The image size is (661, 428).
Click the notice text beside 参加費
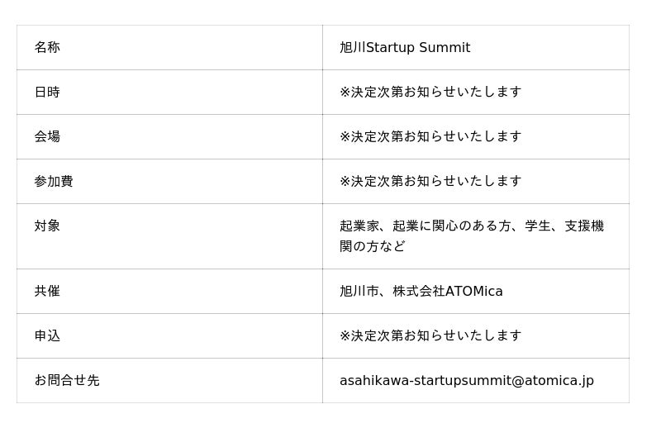click(430, 181)
